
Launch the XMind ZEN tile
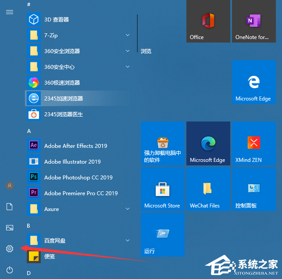point(254,143)
